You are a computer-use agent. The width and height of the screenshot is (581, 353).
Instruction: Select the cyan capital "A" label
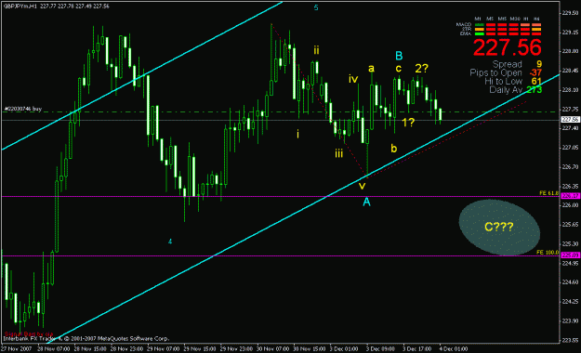pos(366,202)
